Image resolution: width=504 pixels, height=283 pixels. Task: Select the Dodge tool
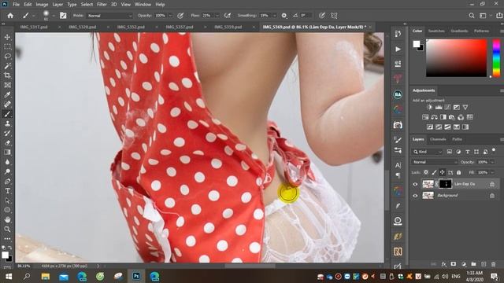pyautogui.click(x=7, y=172)
